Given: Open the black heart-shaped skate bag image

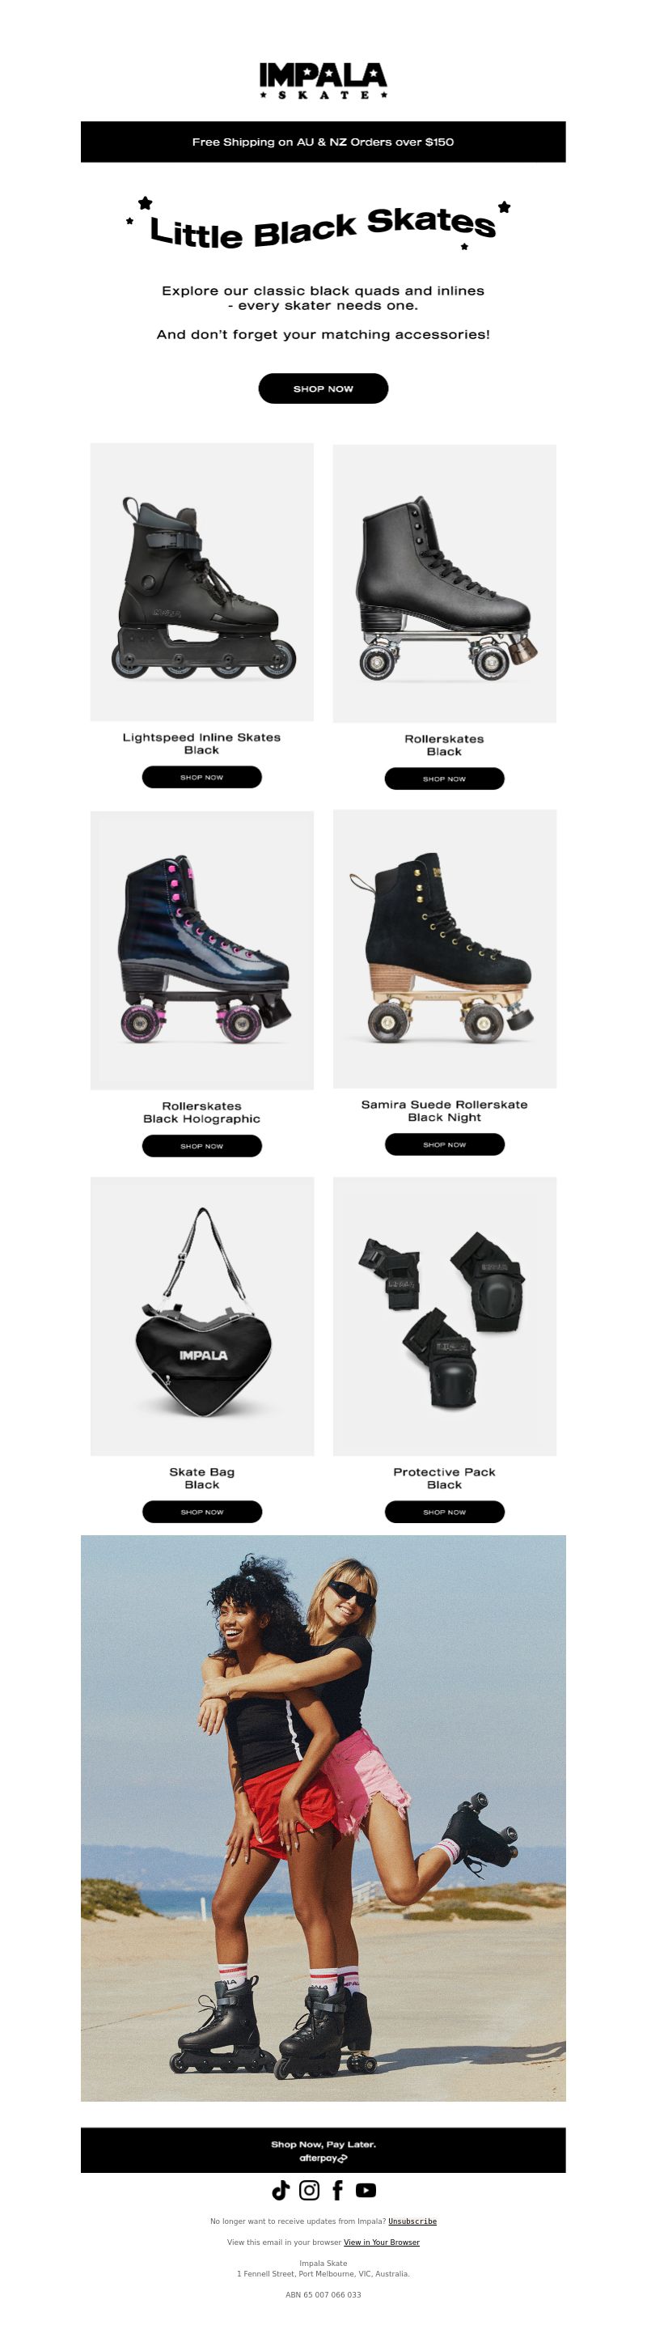Looking at the screenshot, I should [x=201, y=1316].
